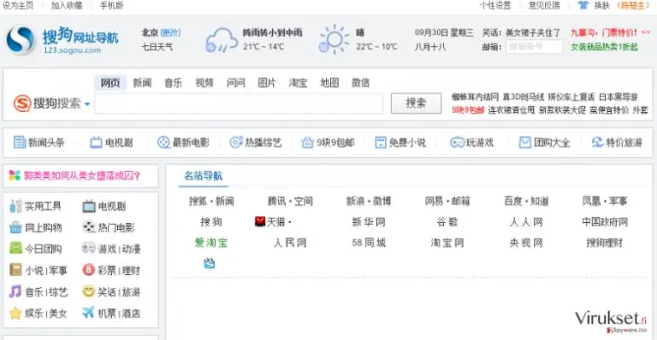Open the 58同城 link
This screenshot has height=340, width=657.
369,243
